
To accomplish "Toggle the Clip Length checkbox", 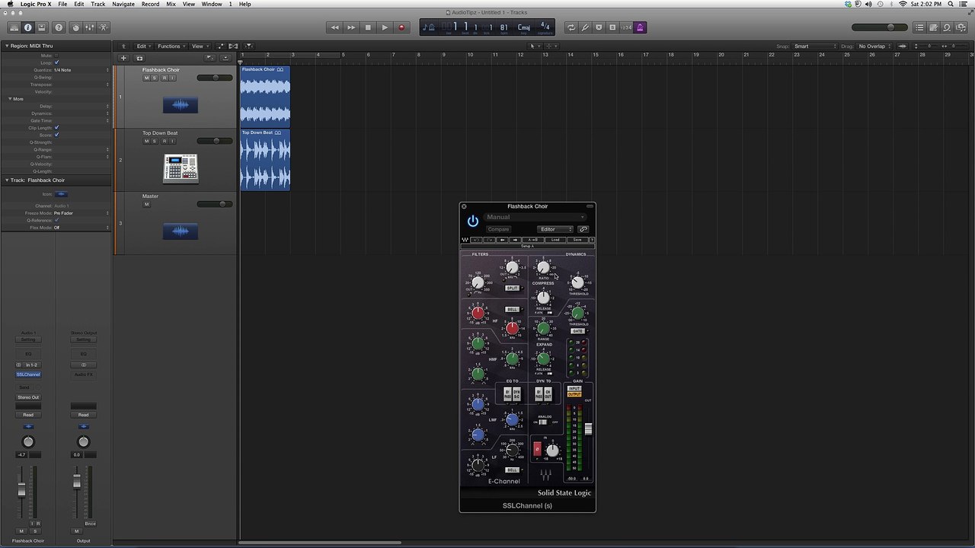I will click(x=56, y=128).
